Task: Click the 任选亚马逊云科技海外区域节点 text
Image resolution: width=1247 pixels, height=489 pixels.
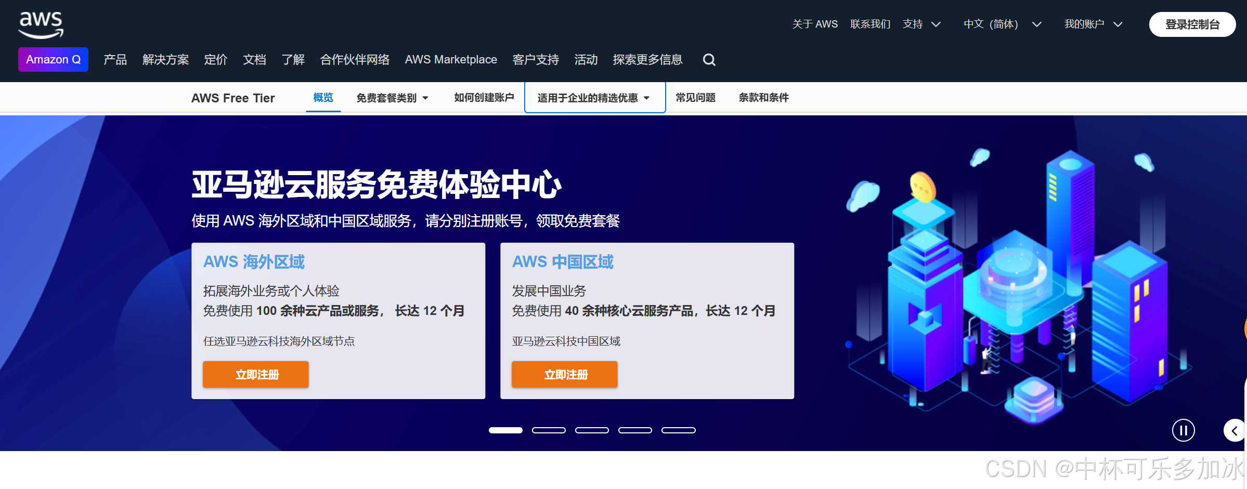Action: click(279, 341)
